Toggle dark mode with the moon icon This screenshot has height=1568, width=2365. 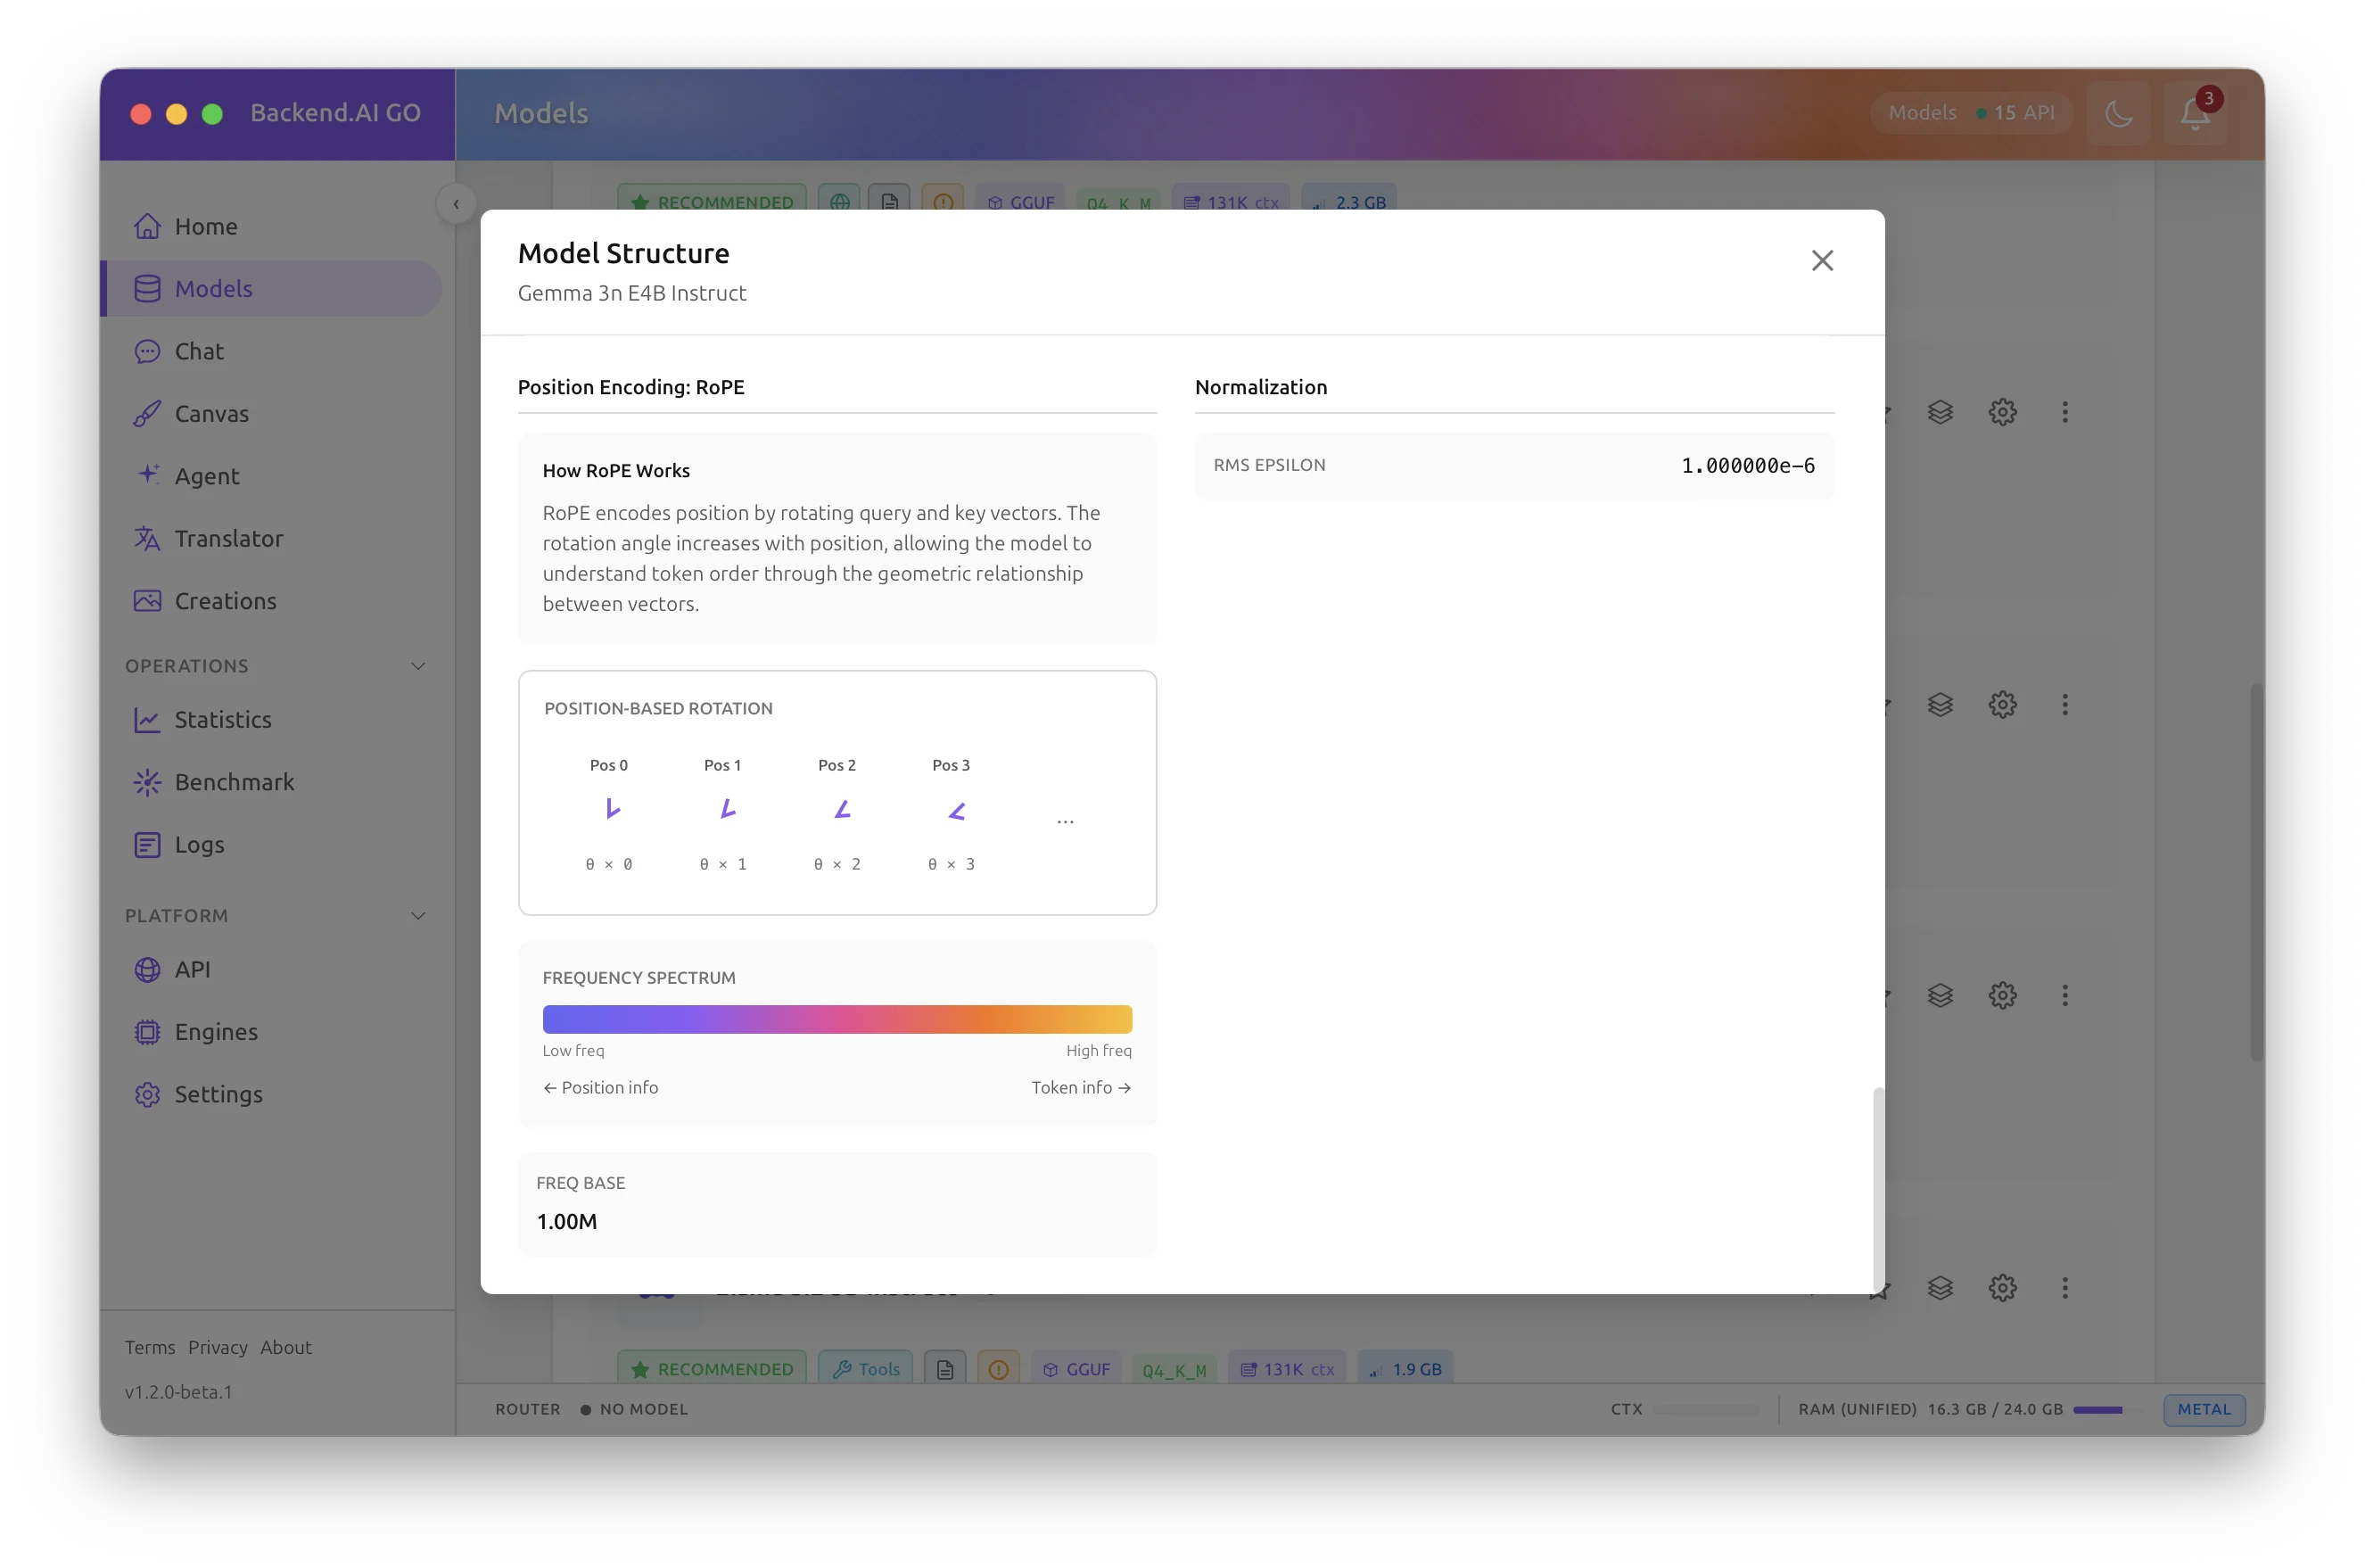2119,113
